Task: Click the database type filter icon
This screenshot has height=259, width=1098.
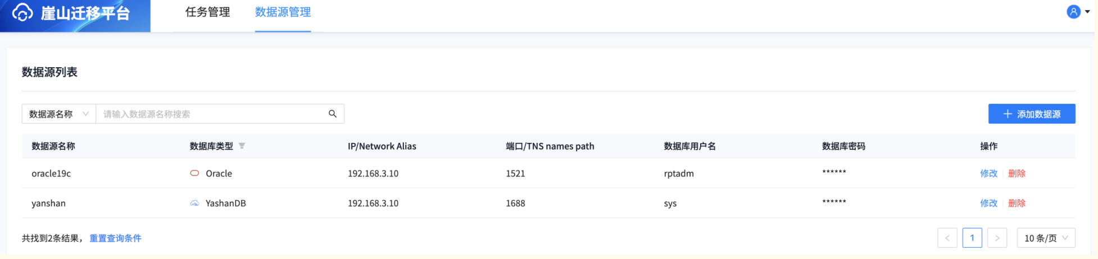Action: point(242,146)
